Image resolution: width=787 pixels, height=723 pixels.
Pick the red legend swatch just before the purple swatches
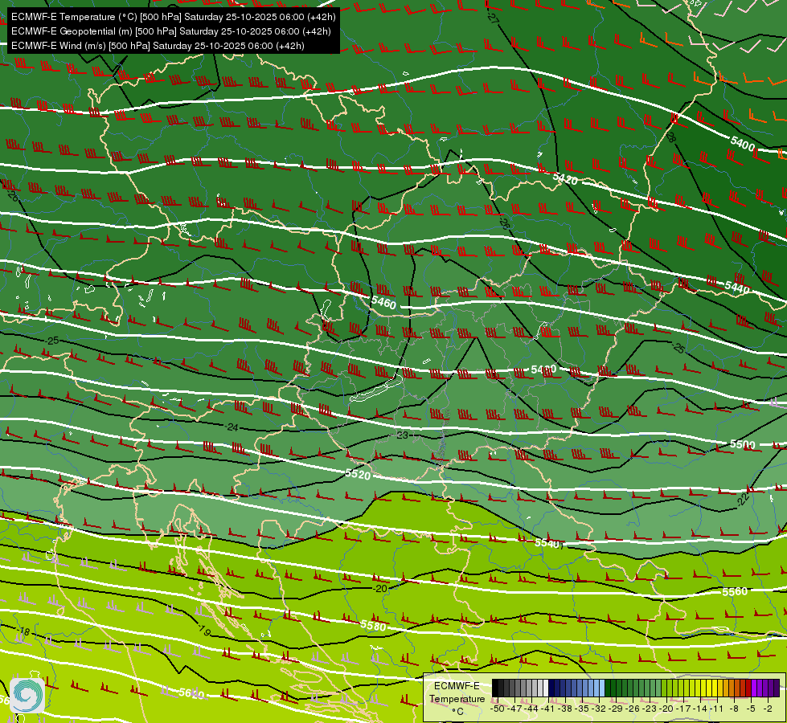click(749, 688)
